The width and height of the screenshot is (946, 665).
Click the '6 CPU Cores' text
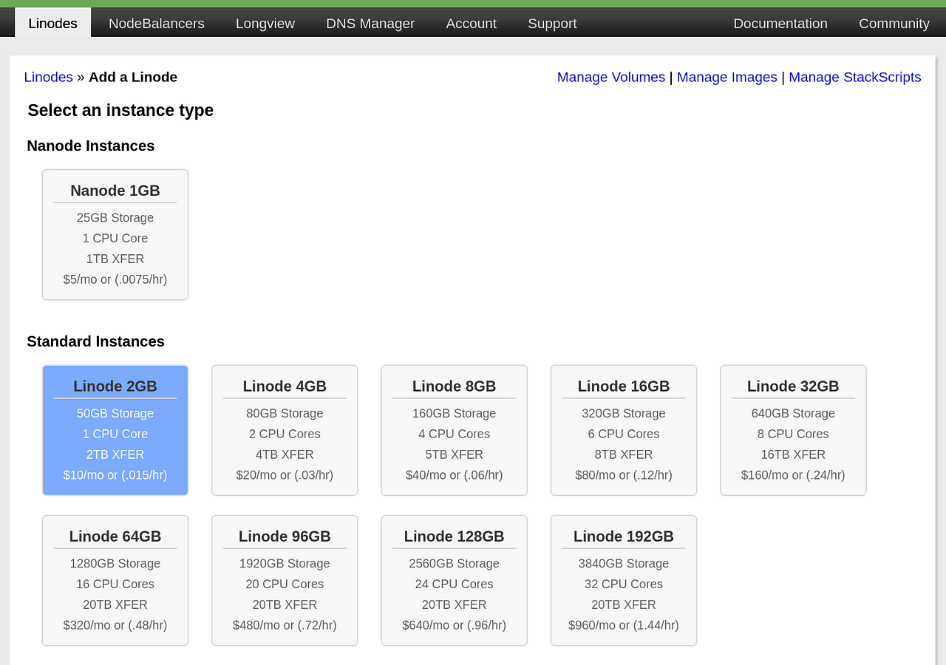[624, 434]
